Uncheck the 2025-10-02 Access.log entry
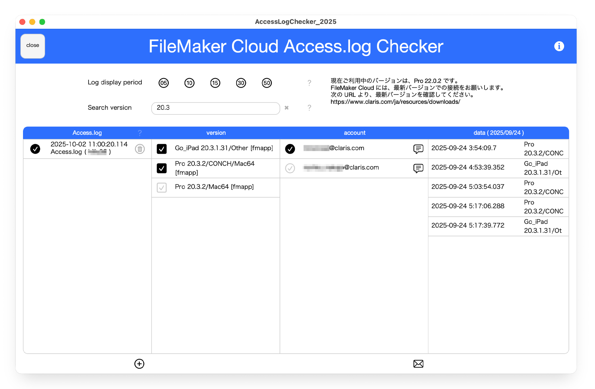The image size is (595, 389). [x=35, y=149]
